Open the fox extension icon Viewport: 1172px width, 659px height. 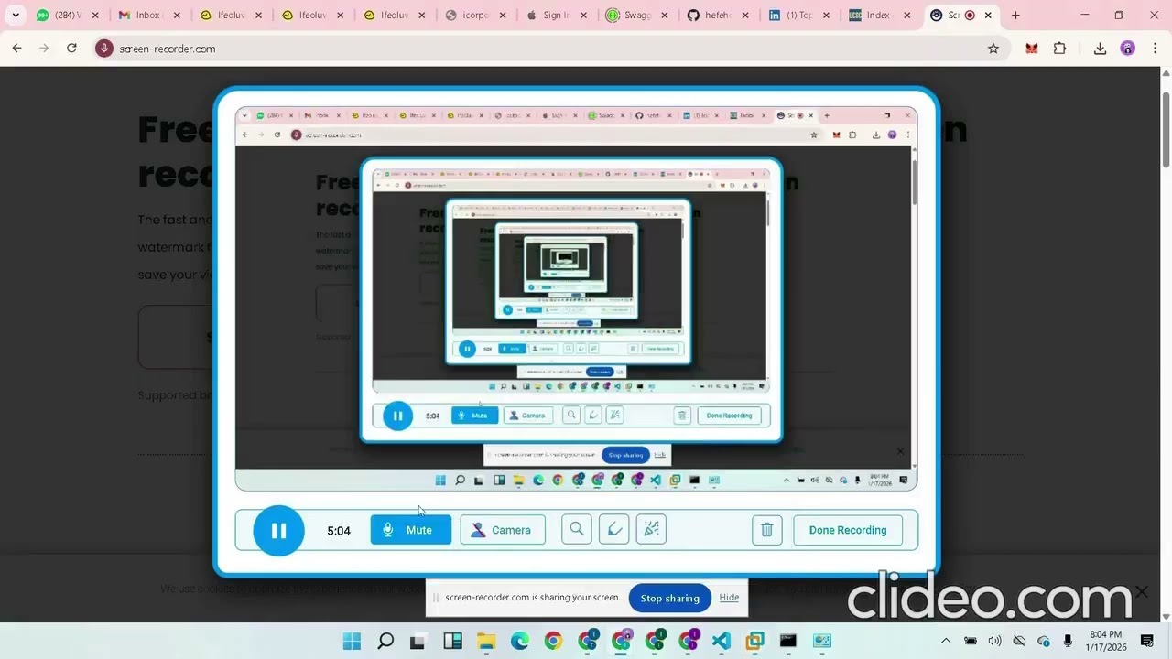pos(1032,49)
